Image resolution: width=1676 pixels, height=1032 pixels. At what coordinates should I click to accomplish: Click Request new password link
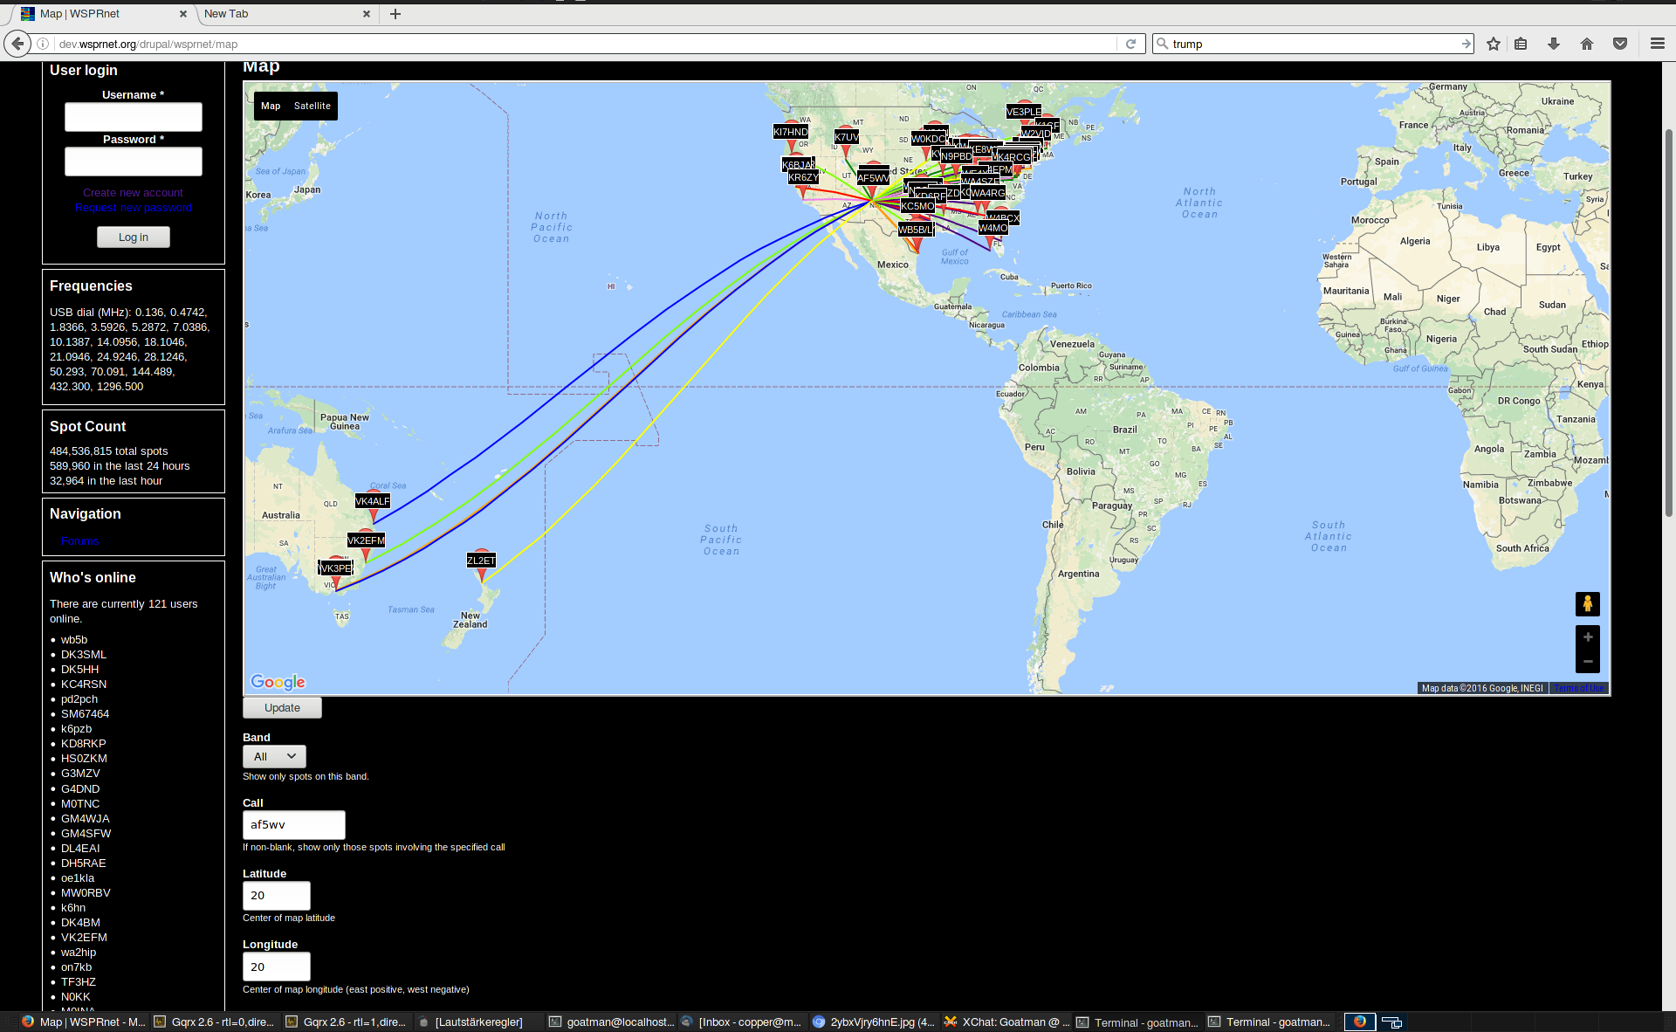(x=134, y=208)
